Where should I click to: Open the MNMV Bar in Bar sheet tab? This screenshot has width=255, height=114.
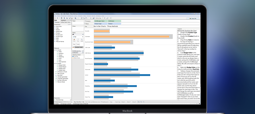[x=68, y=102]
